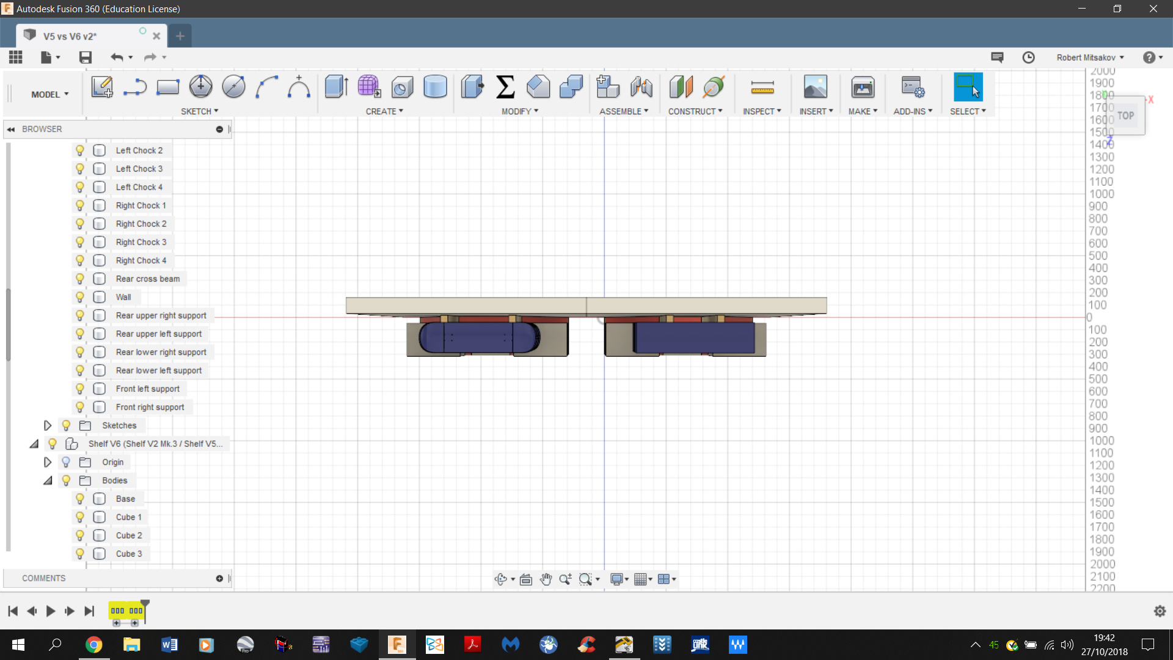Click the Undo arrow button
Image resolution: width=1173 pixels, height=660 pixels.
[117, 57]
